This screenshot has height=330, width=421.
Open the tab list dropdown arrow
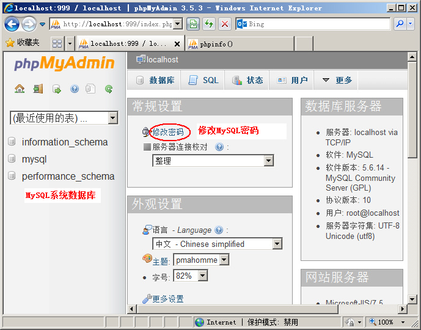[70, 43]
